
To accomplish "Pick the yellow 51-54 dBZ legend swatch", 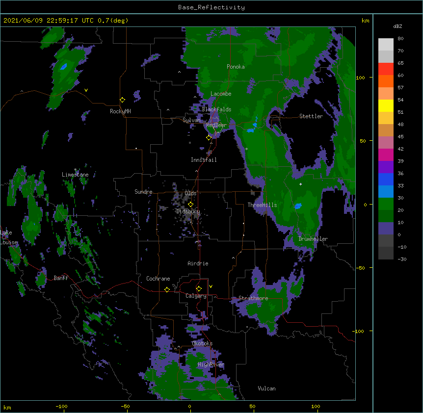I will point(386,106).
